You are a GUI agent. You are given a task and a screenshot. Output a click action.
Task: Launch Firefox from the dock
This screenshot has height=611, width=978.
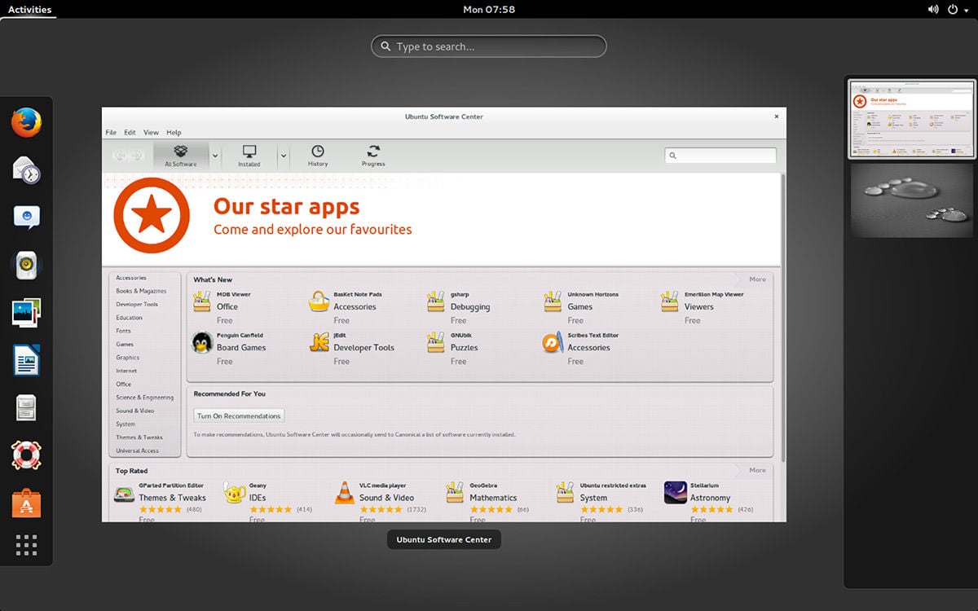[26, 123]
